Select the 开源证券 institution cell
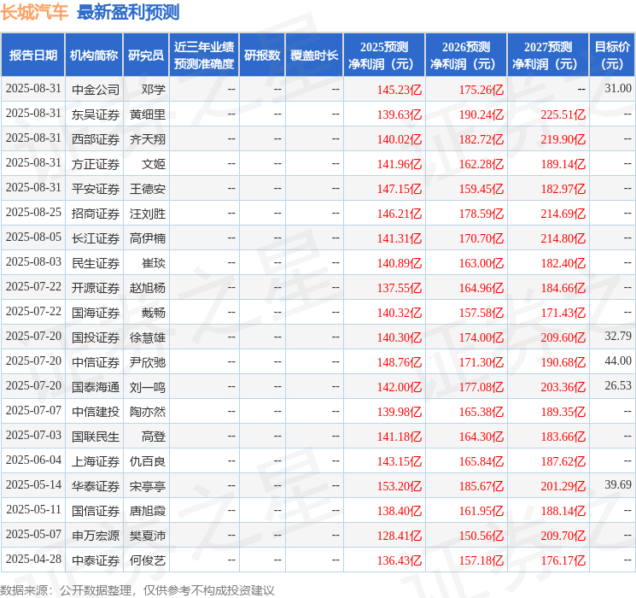Image resolution: width=636 pixels, height=598 pixels. pyautogui.click(x=96, y=288)
